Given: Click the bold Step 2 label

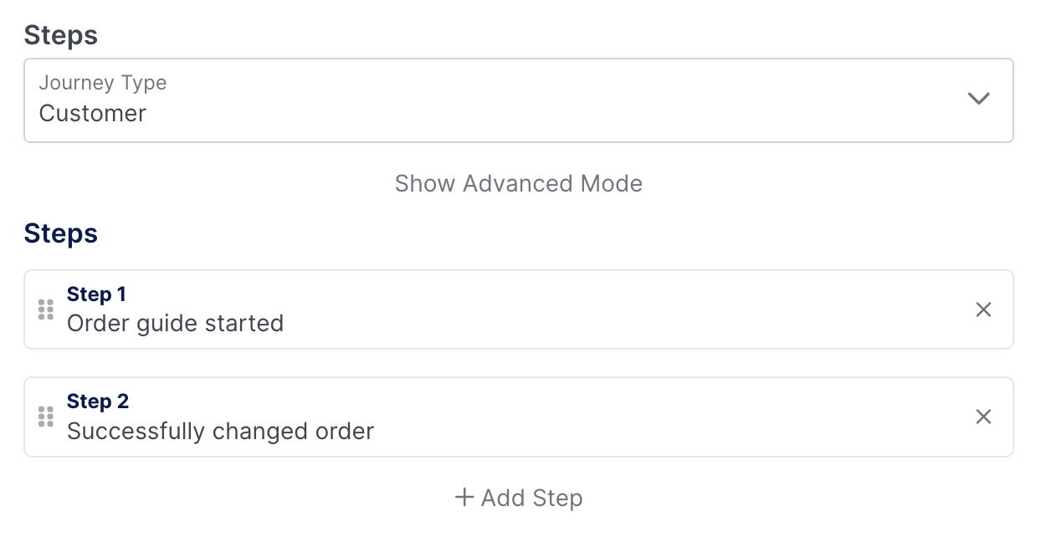Looking at the screenshot, I should [98, 401].
